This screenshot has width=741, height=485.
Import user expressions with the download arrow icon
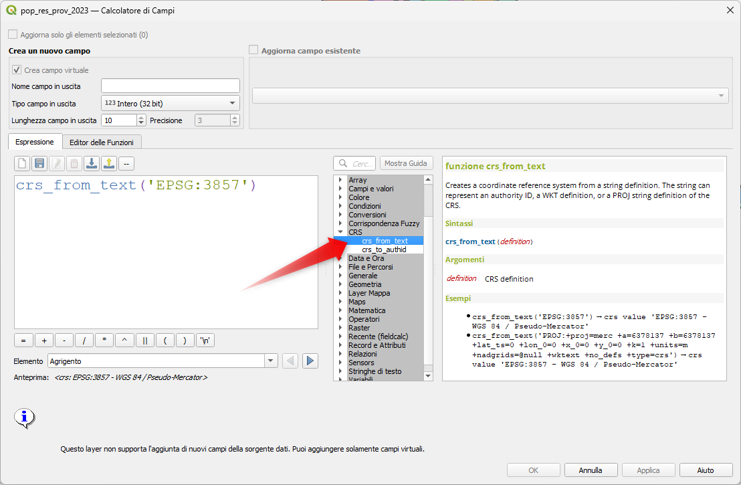(92, 163)
